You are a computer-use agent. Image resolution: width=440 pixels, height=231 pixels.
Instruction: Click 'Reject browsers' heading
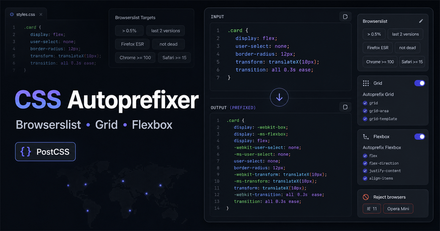point(389,197)
